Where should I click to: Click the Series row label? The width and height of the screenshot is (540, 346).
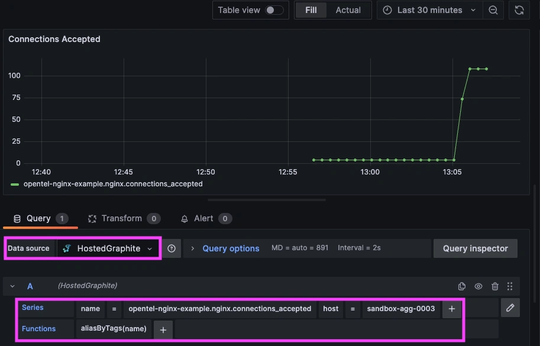point(33,308)
